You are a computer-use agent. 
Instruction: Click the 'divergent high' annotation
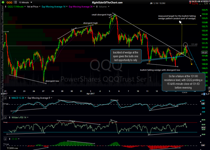point(91,23)
